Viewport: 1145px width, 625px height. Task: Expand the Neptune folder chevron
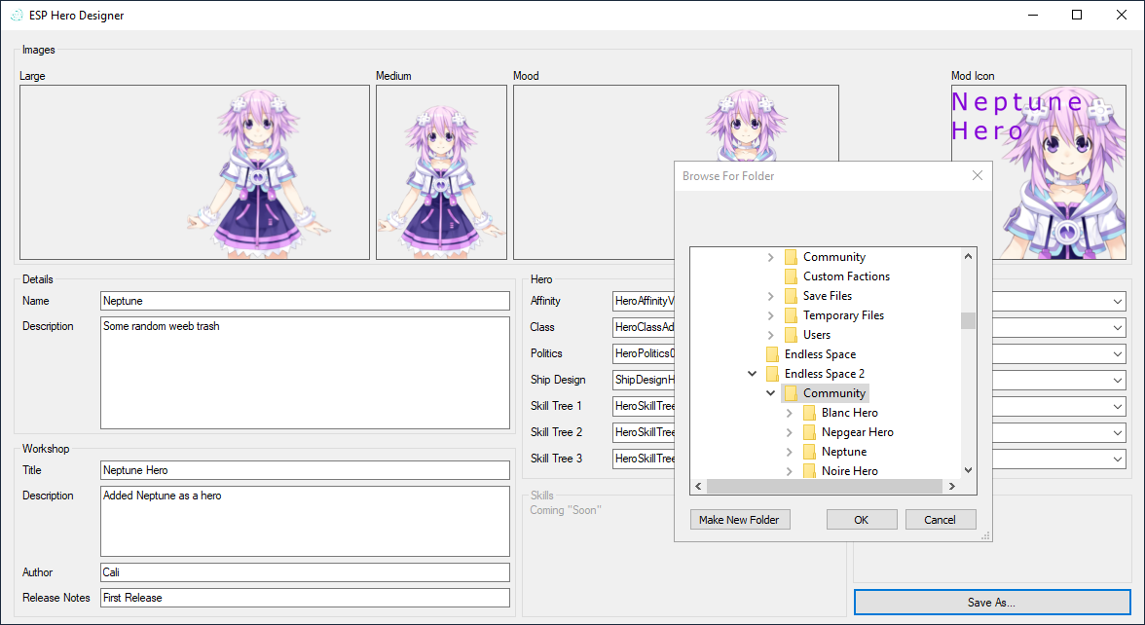click(x=789, y=452)
